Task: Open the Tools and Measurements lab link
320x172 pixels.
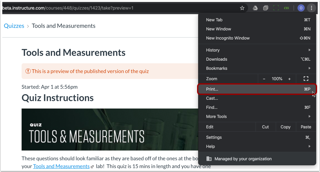Action: pos(61,166)
